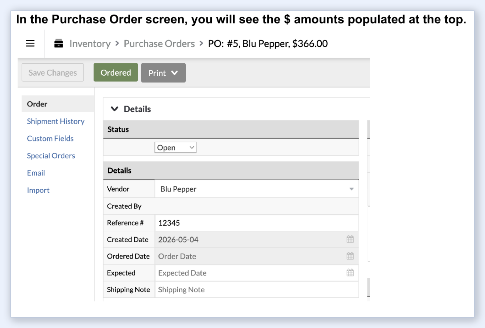Click the Reference # field with 12345
This screenshot has height=328, width=485.
tap(257, 223)
